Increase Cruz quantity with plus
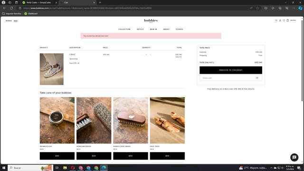304x171 pixels. (x=151, y=55)
